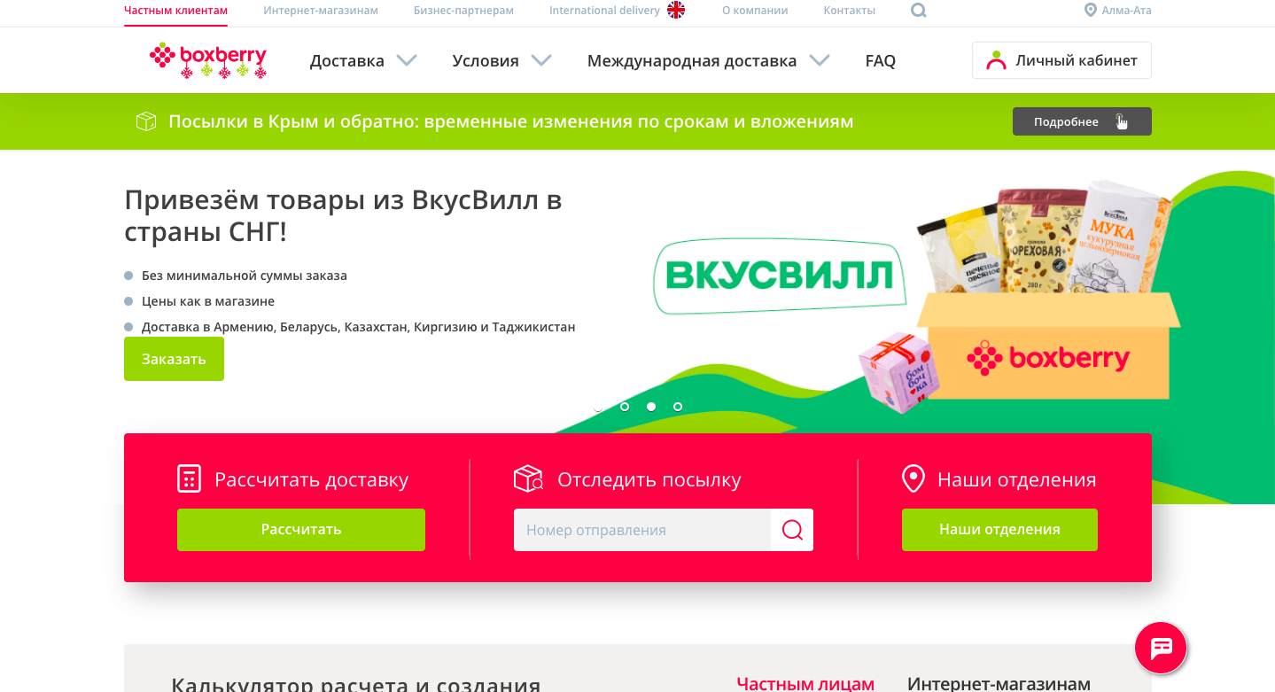The width and height of the screenshot is (1275, 692).
Task: Click the UK flag icon for international delivery
Action: pyautogui.click(x=676, y=11)
